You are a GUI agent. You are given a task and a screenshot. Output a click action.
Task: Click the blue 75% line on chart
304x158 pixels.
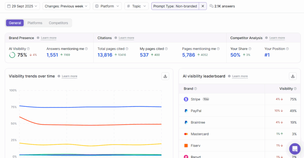coord(90,107)
